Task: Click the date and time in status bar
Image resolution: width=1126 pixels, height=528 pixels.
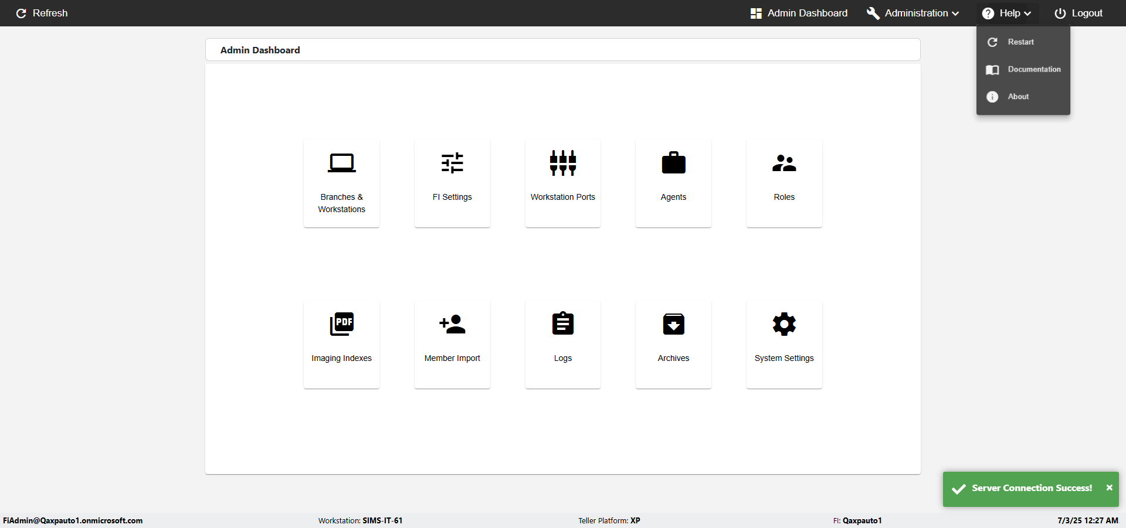Action: [x=1088, y=520]
